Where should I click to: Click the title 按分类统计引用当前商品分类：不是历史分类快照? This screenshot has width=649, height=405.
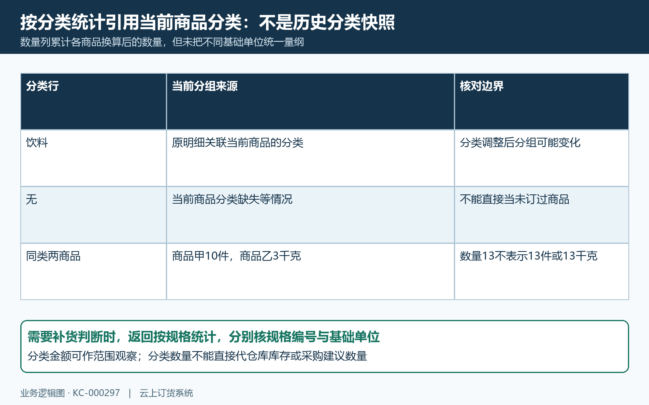pos(207,22)
